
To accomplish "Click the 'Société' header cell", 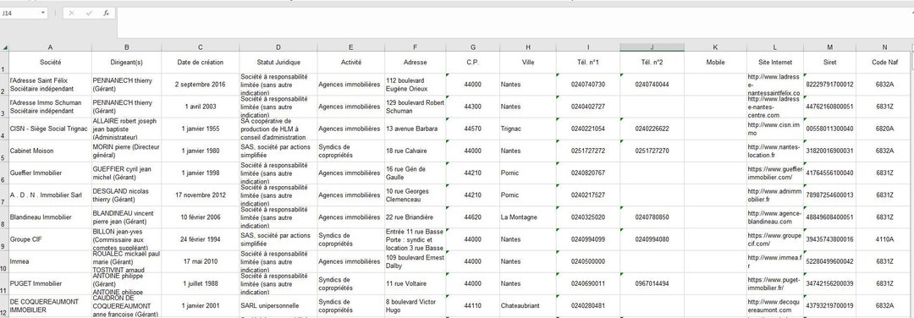I will pos(50,63).
